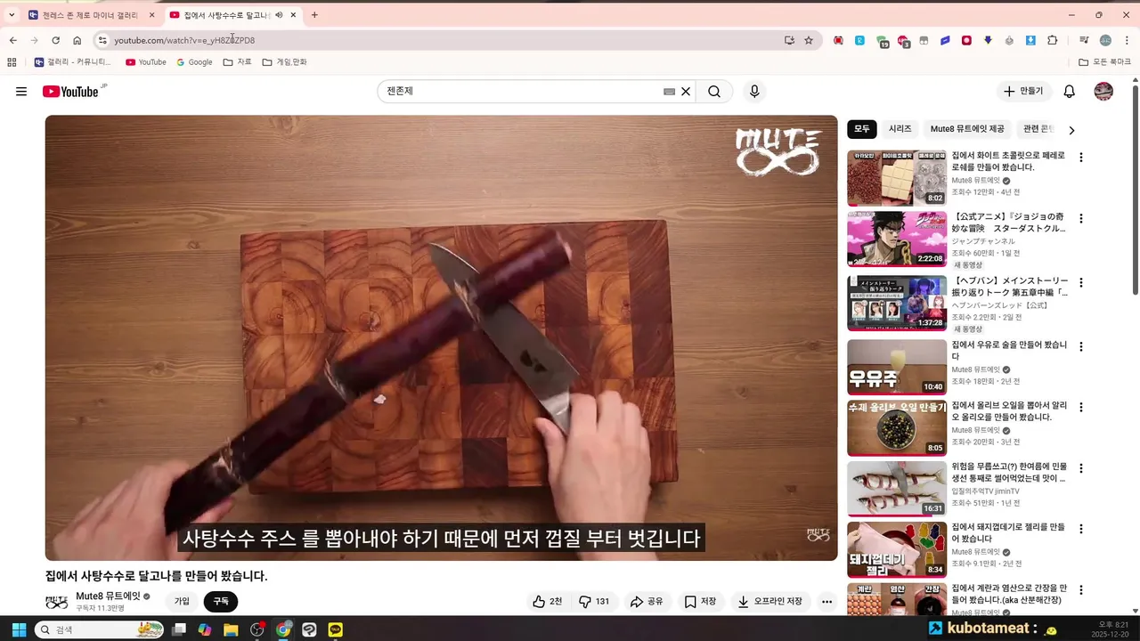Open the Extensions puzzle icon

click(x=1053, y=40)
